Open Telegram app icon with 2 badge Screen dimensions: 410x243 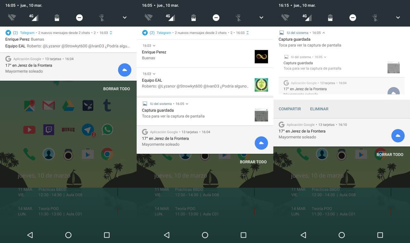coord(88,130)
